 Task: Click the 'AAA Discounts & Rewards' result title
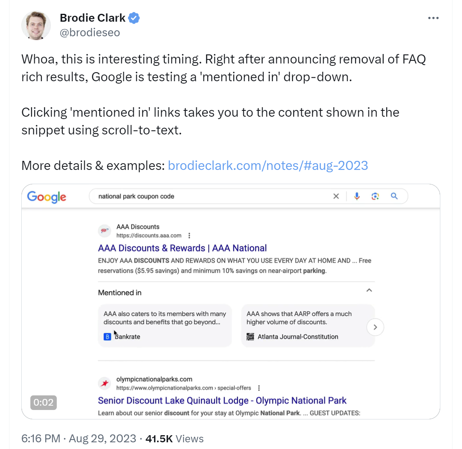click(182, 248)
